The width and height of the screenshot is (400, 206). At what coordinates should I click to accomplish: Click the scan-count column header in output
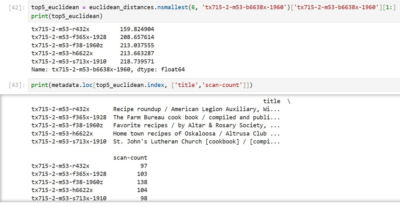pyautogui.click(x=130, y=158)
